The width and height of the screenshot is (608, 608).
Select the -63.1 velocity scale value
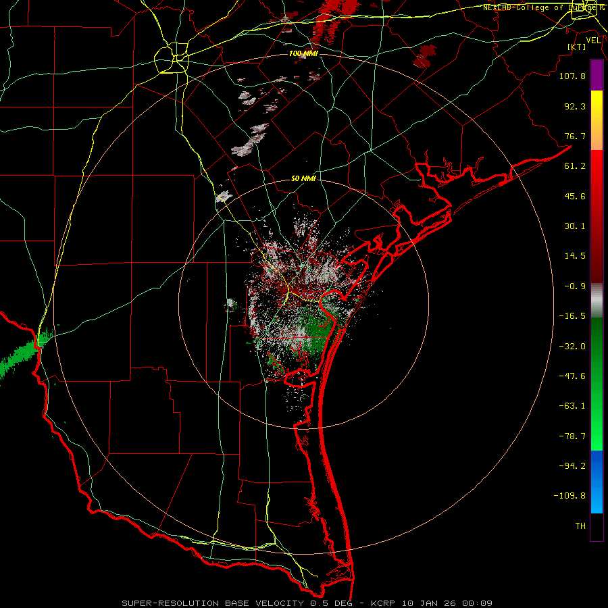pyautogui.click(x=572, y=406)
